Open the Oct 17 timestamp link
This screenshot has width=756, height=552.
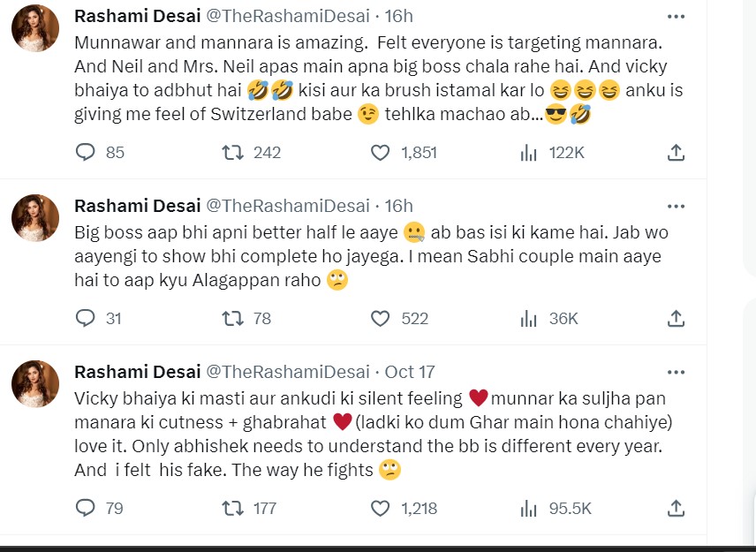(x=411, y=372)
